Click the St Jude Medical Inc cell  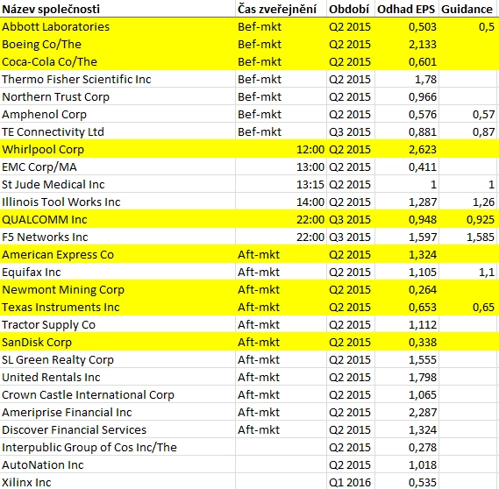point(118,184)
